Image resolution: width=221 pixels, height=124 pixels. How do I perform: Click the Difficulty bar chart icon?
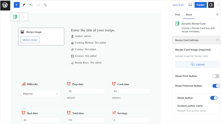click(23, 84)
